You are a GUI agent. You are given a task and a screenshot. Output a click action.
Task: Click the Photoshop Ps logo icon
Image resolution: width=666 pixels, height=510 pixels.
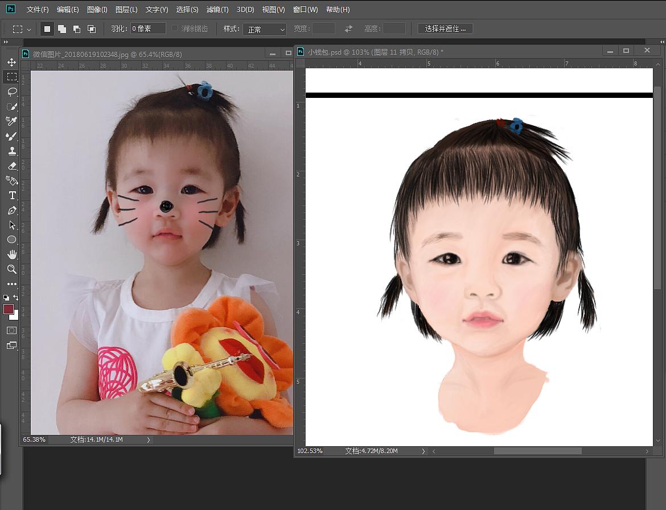[11, 9]
